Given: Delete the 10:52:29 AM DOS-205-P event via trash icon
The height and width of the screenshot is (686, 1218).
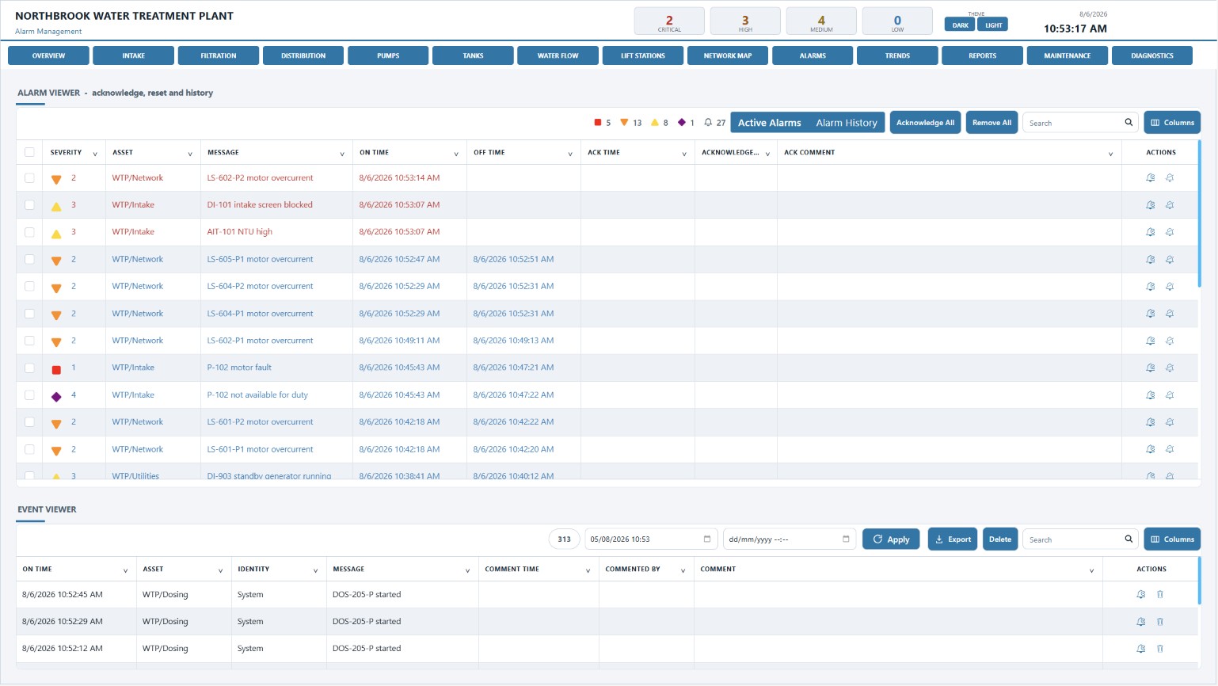Looking at the screenshot, I should point(1160,621).
